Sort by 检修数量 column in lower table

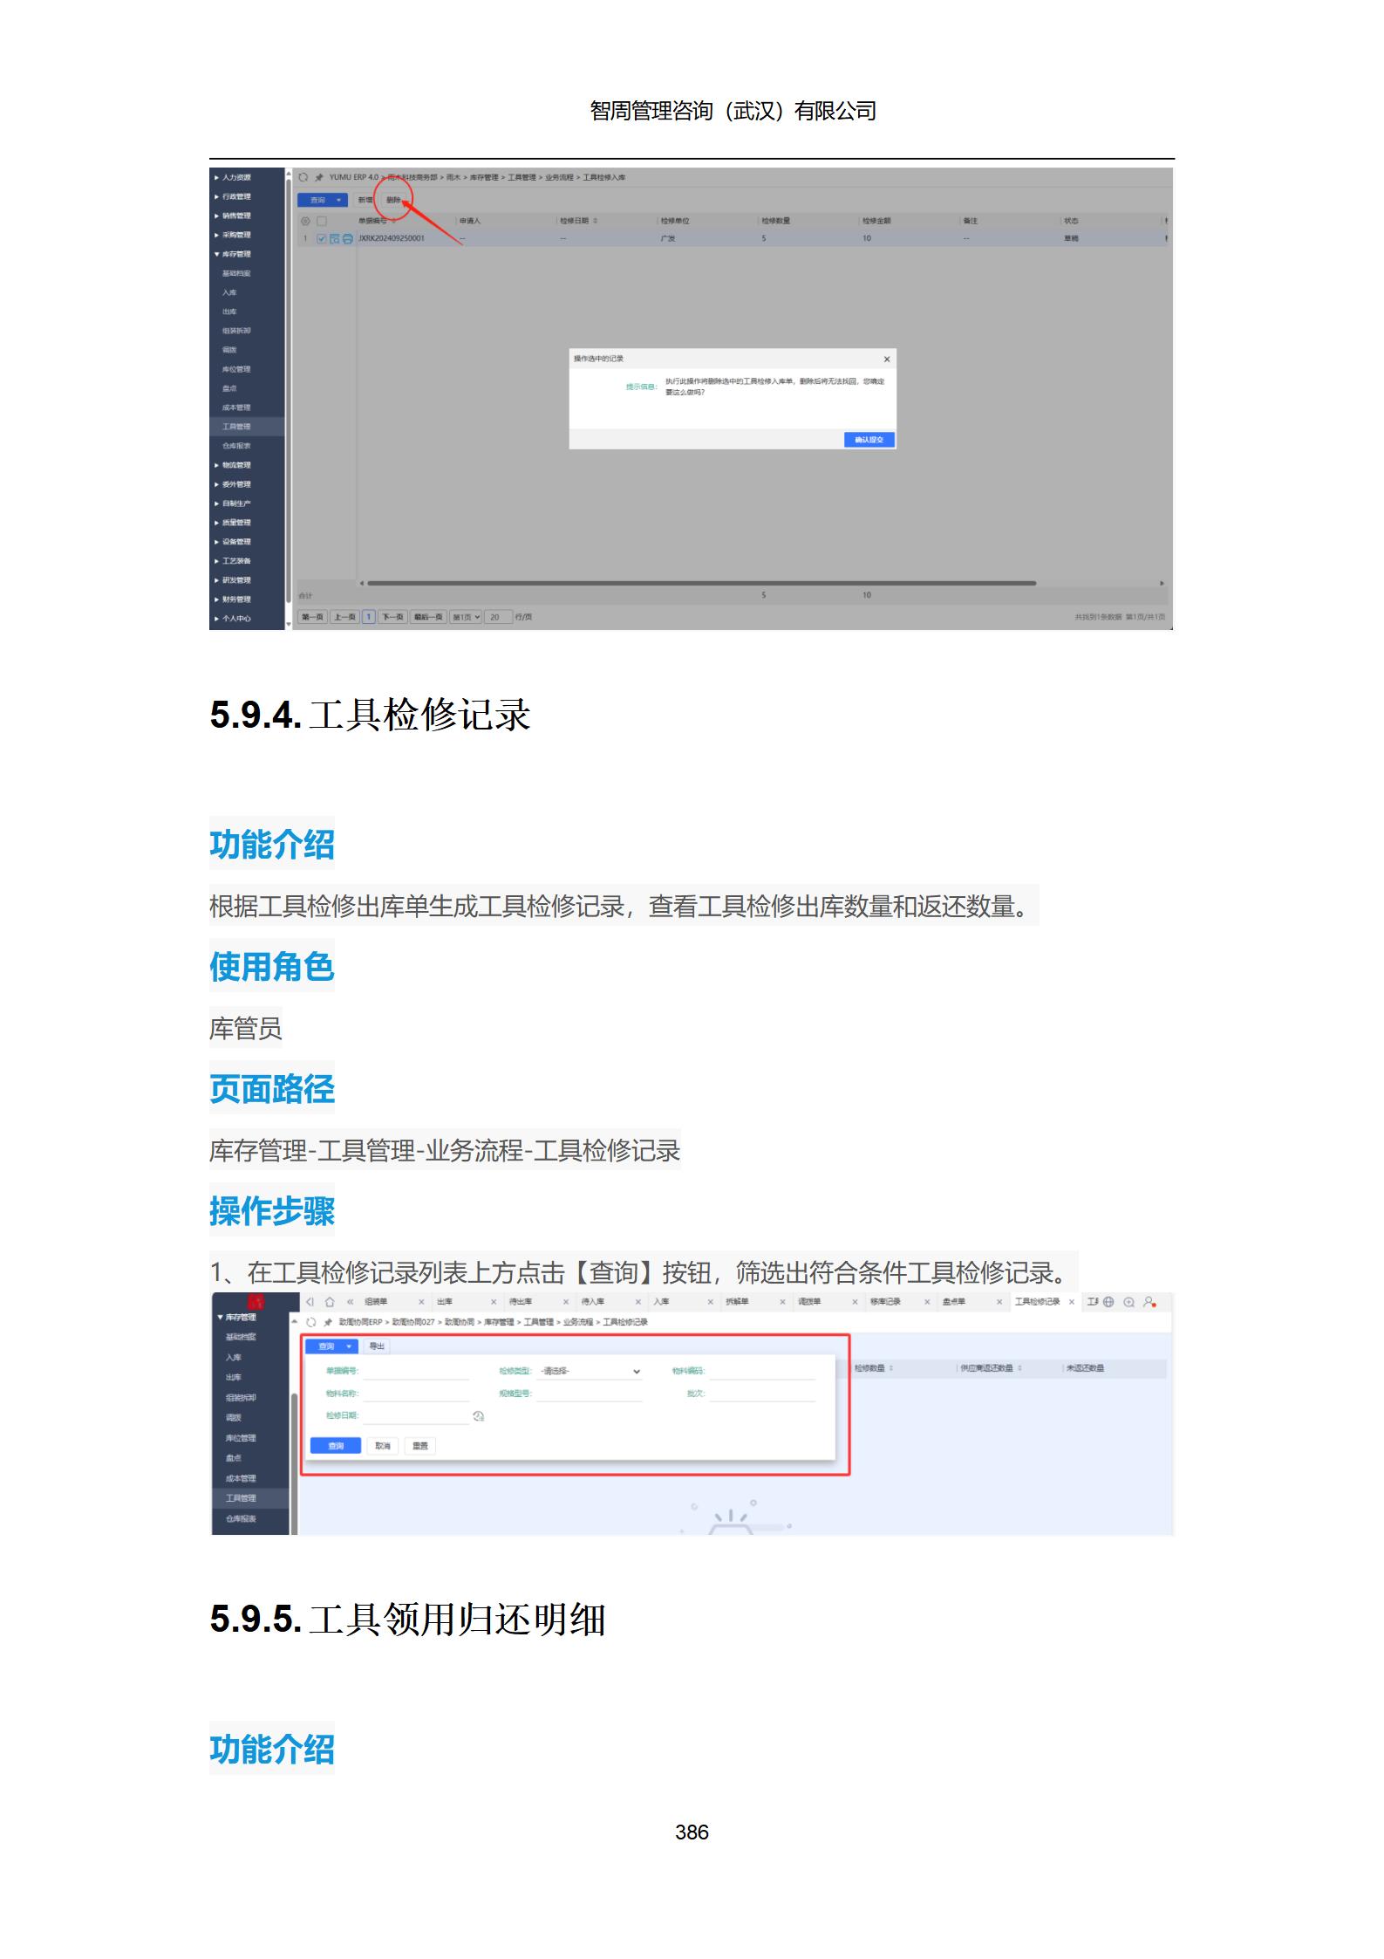890,1368
